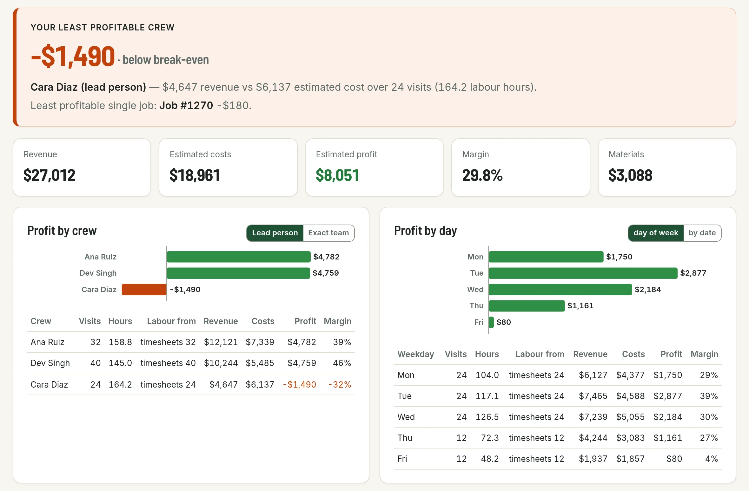Click the Wednesday profit bar

560,290
